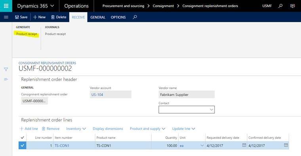This screenshot has width=301, height=156.
Task: Go to Procurement and sourcing breadcrumb
Action: [123, 6]
